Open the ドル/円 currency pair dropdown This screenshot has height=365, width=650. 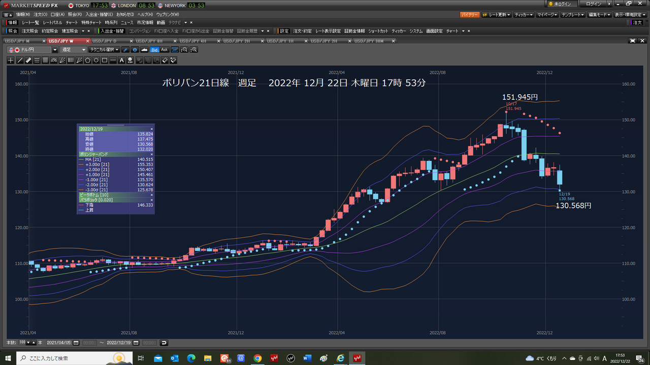[55, 50]
